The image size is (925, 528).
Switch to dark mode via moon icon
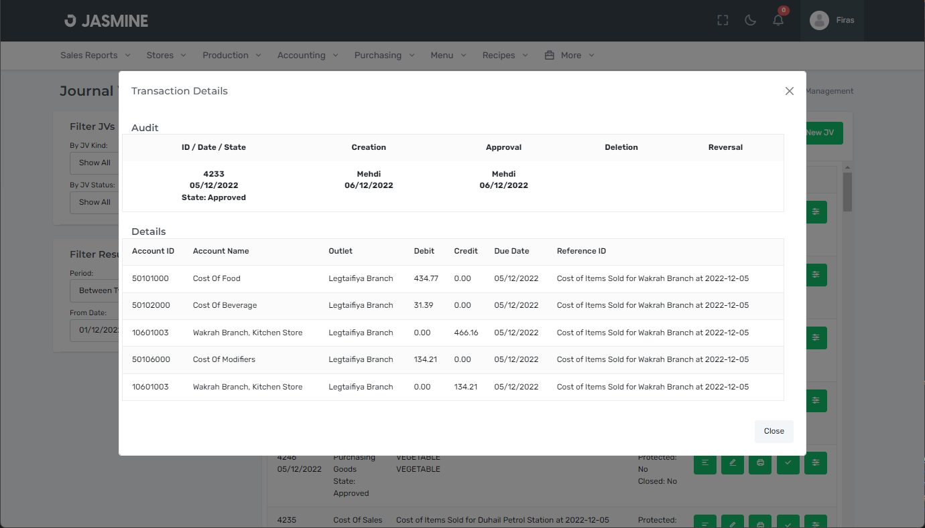751,20
